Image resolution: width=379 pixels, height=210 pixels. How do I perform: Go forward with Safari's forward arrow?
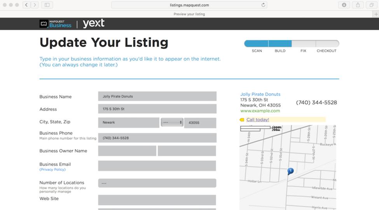tap(35, 5)
